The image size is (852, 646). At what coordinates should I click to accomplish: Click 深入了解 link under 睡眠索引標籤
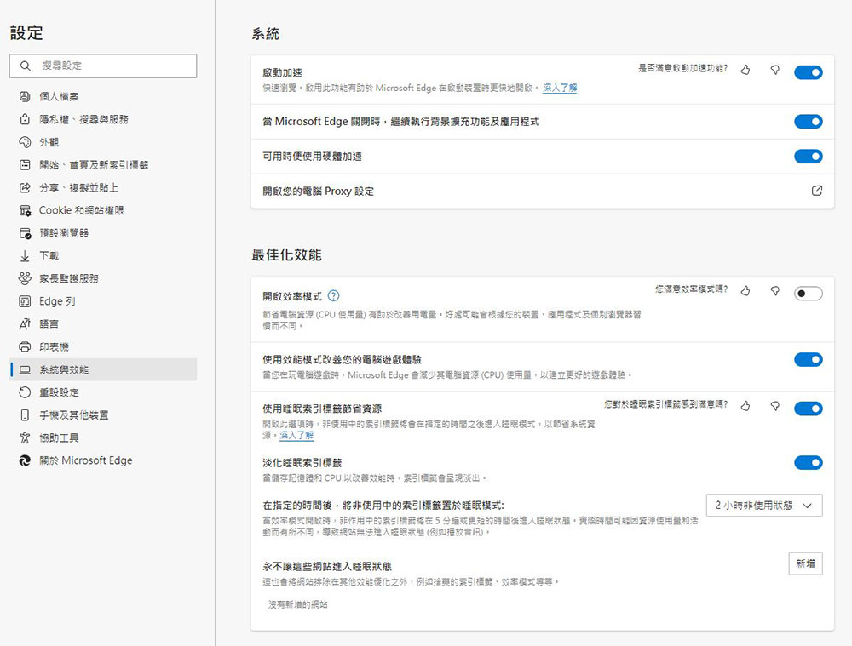[x=296, y=435]
